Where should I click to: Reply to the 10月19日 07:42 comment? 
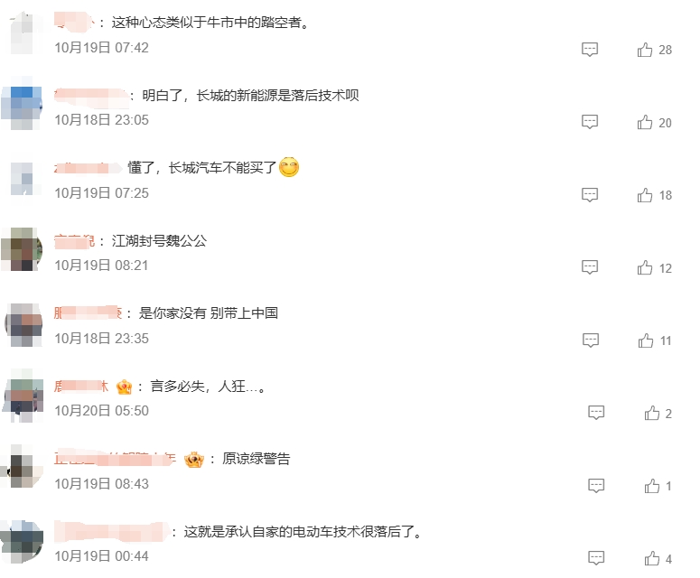point(590,49)
